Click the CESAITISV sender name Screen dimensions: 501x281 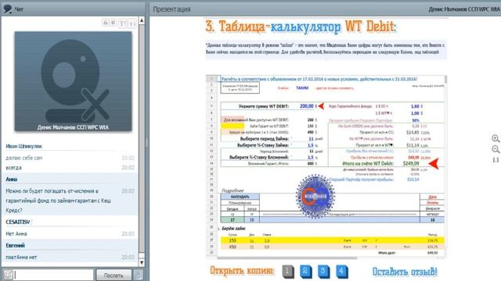pyautogui.click(x=18, y=222)
